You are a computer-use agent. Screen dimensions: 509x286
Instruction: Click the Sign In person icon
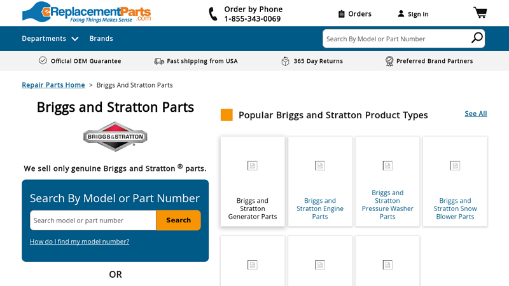(401, 14)
